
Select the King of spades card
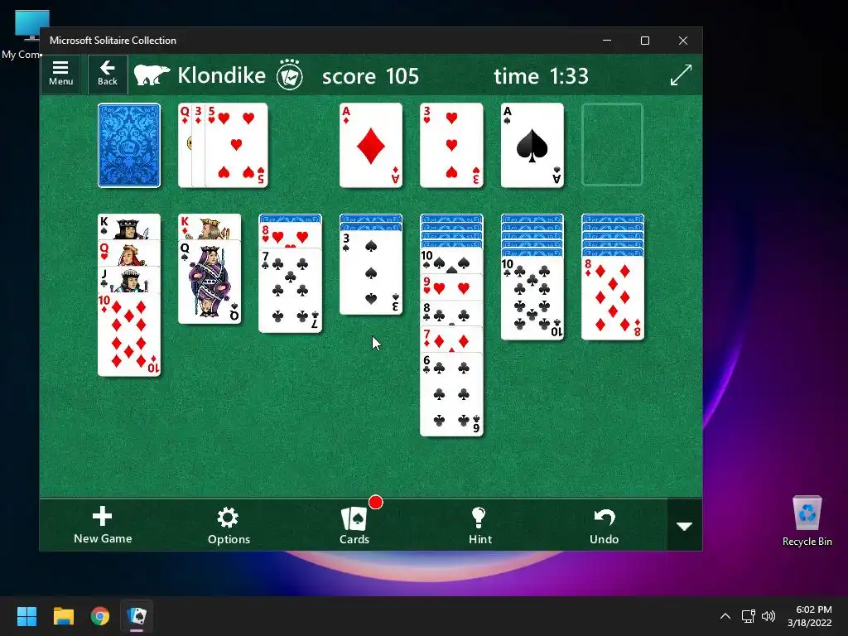(128, 227)
